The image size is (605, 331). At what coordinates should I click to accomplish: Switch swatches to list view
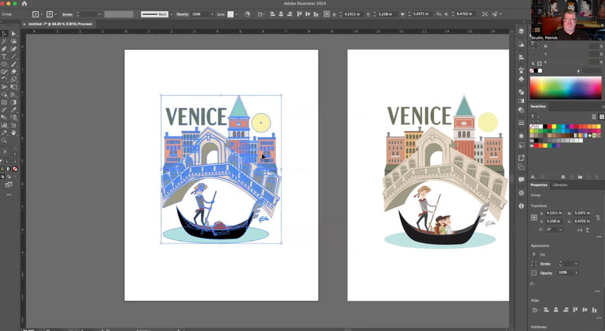[x=594, y=117]
